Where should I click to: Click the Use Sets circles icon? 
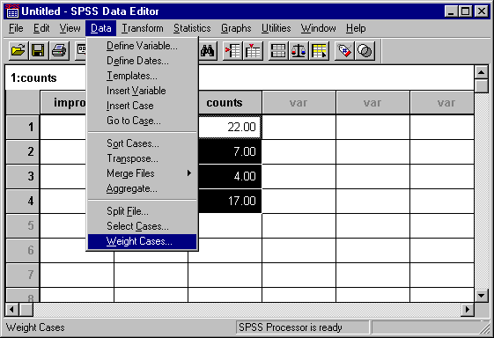click(365, 51)
